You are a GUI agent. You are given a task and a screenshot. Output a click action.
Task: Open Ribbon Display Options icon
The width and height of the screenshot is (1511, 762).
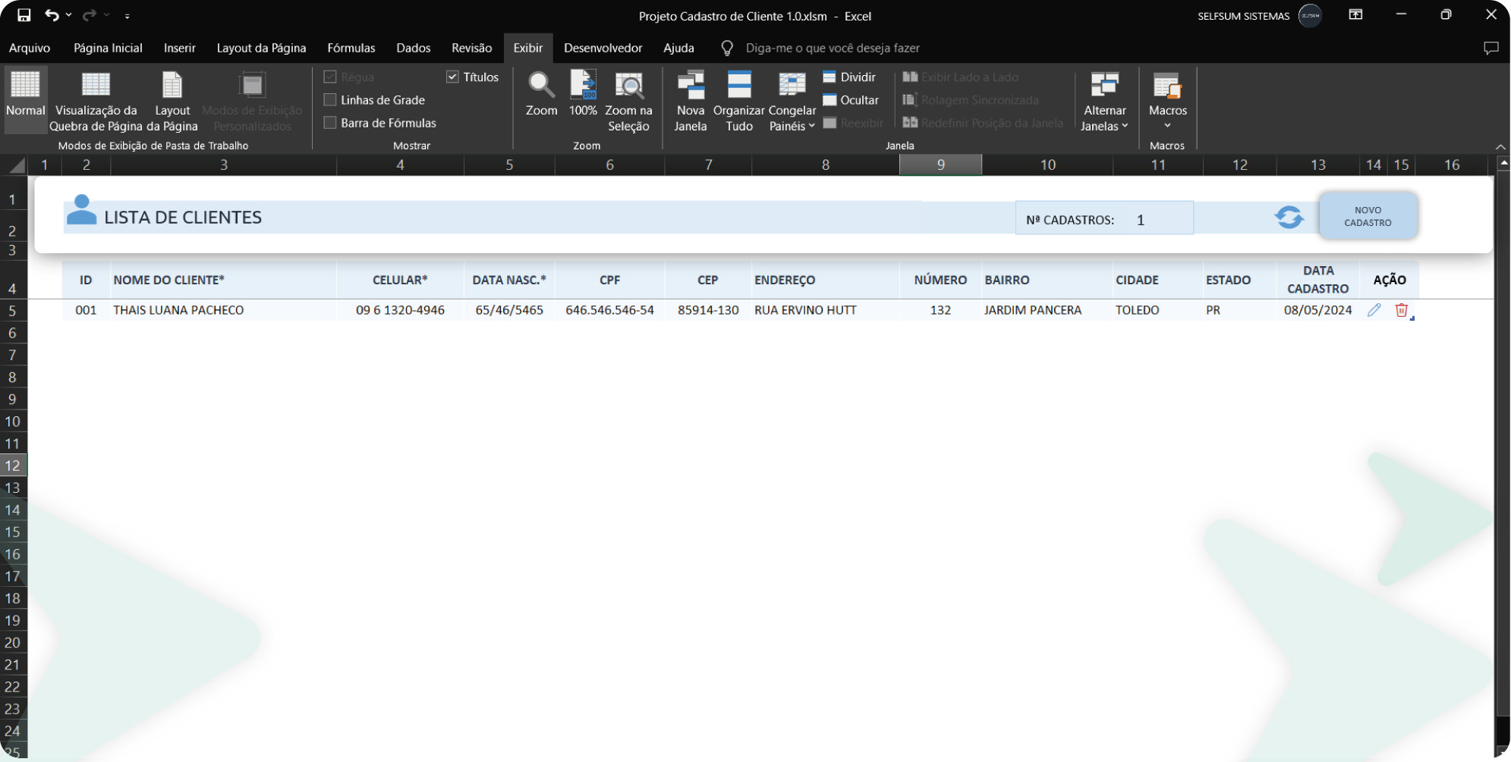[x=1355, y=15]
